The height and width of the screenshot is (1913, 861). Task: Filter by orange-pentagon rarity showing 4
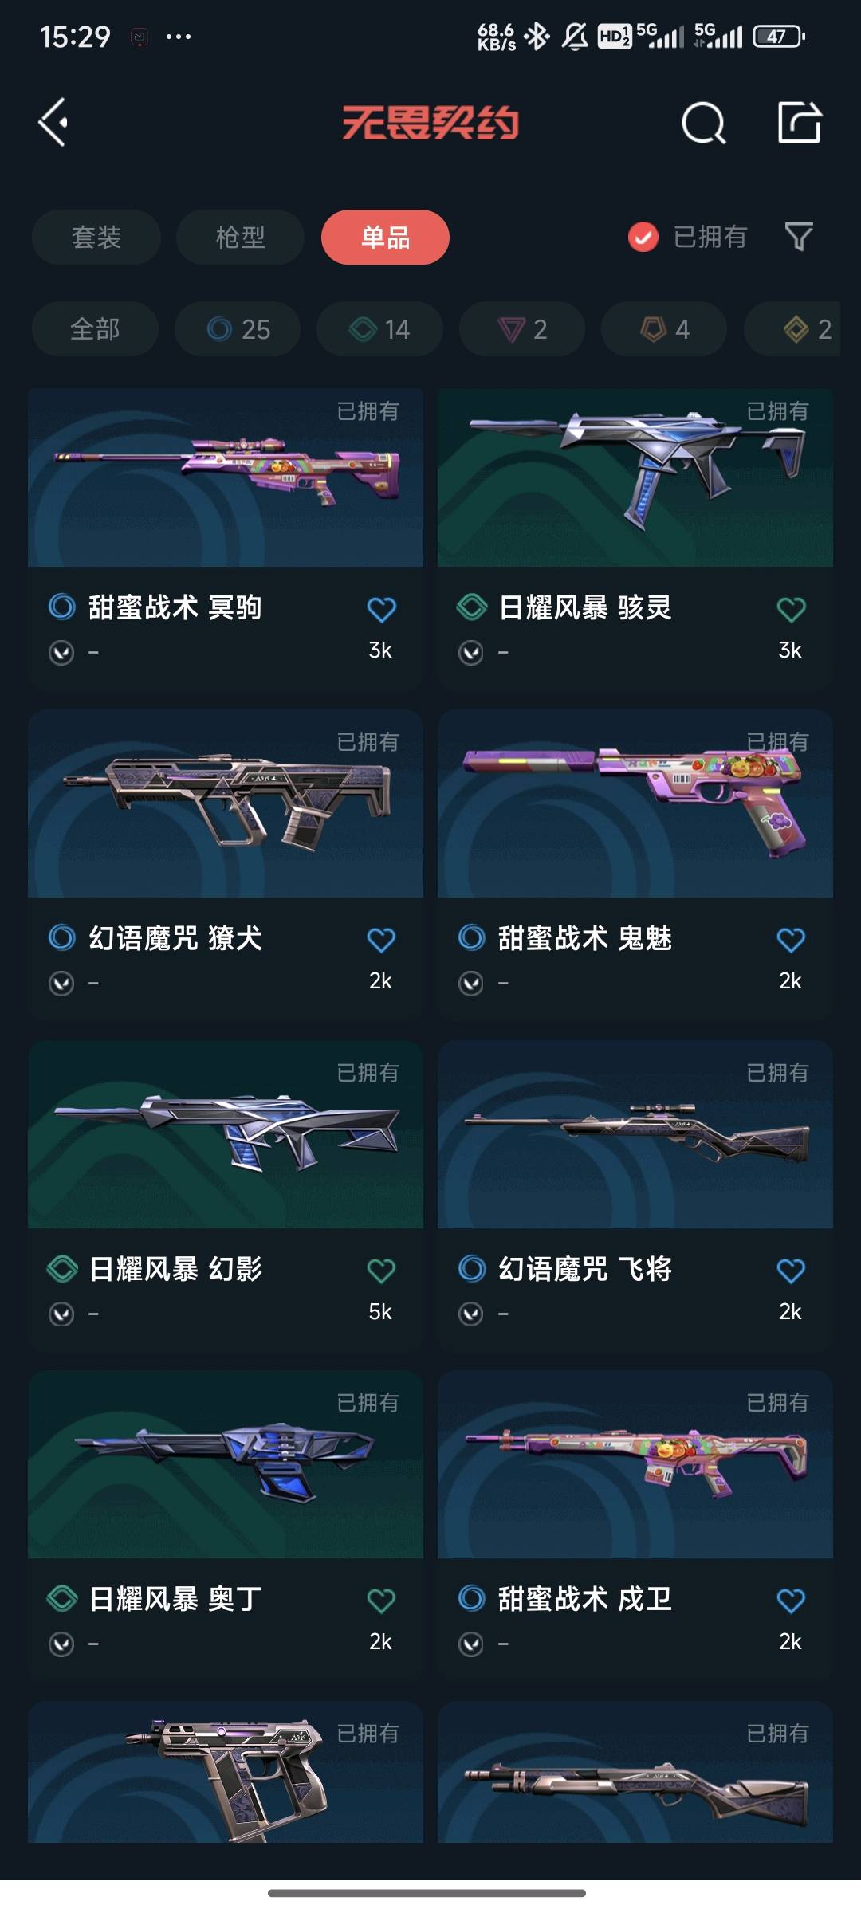(x=664, y=328)
